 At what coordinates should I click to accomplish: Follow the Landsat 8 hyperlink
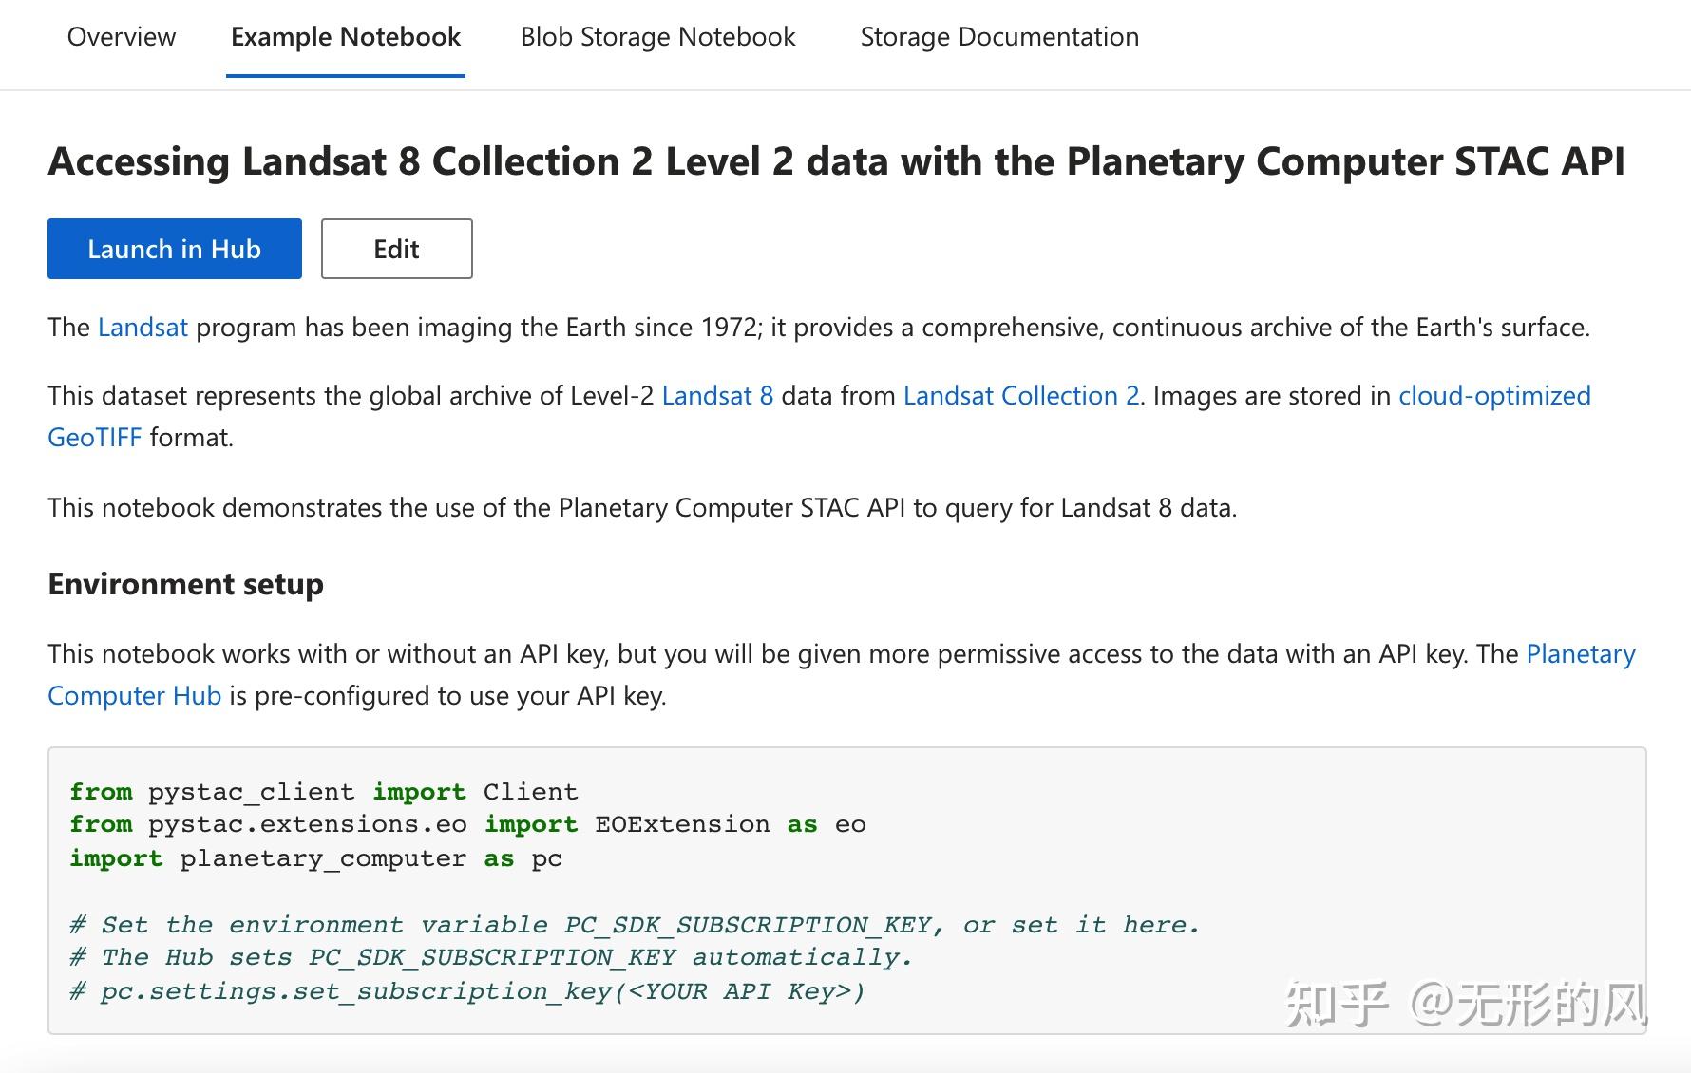click(x=717, y=396)
